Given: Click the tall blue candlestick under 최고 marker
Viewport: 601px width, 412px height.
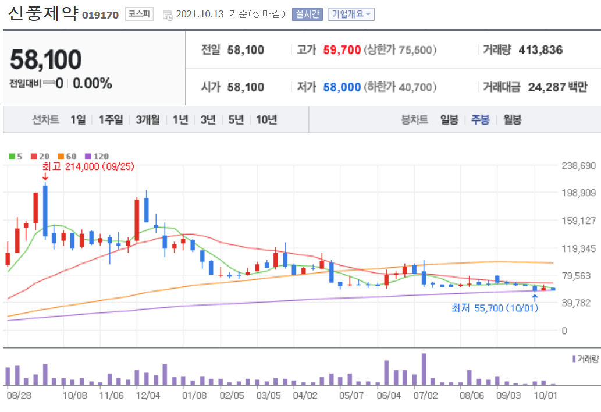Looking at the screenshot, I should coord(45,211).
